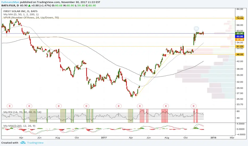Click the My RSI indicator legend
Screen dimensions: 248x146
click(x=22, y=112)
